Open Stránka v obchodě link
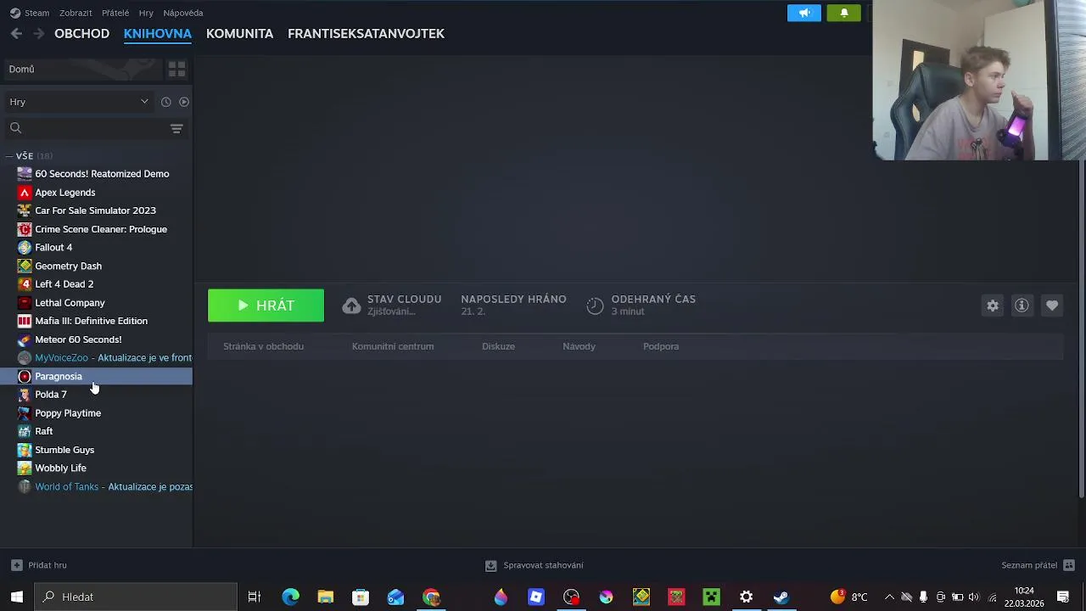This screenshot has width=1086, height=611. (x=263, y=346)
